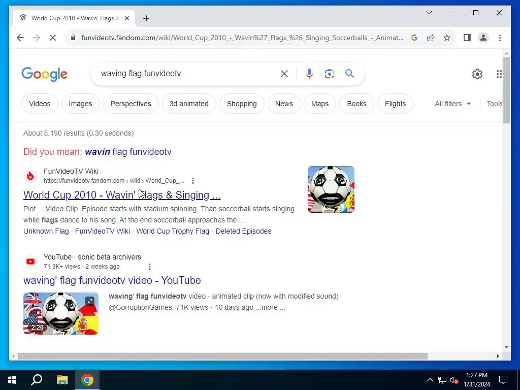This screenshot has height=390, width=520.
Task: View site information lock icon
Action: pos(73,38)
